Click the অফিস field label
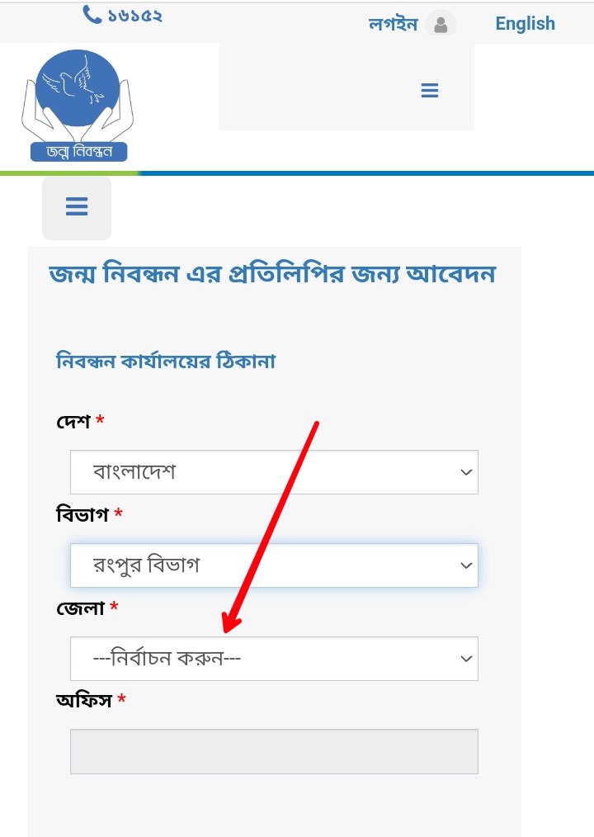 (x=84, y=700)
